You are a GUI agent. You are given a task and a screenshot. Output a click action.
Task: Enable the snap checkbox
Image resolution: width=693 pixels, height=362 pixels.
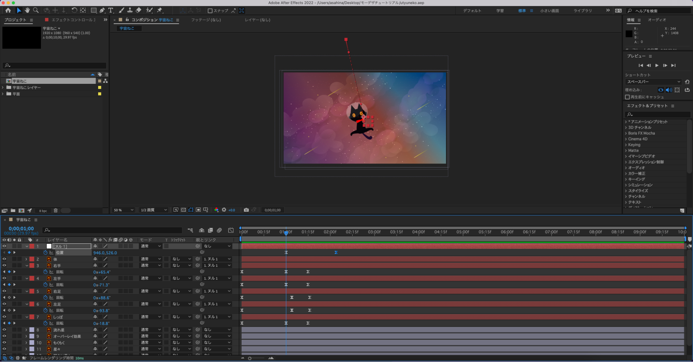click(210, 11)
